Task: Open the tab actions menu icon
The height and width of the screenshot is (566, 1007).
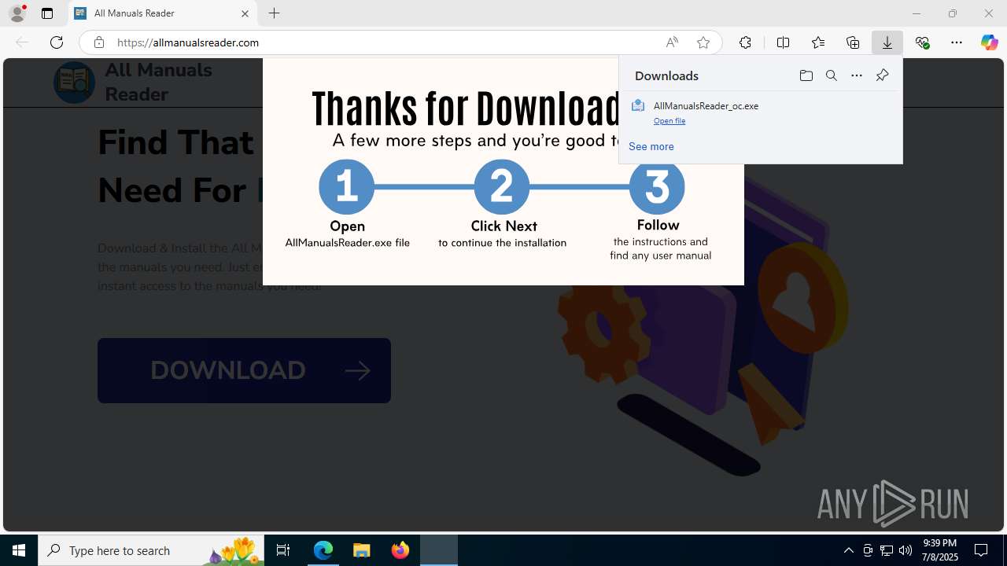Action: tap(47, 13)
